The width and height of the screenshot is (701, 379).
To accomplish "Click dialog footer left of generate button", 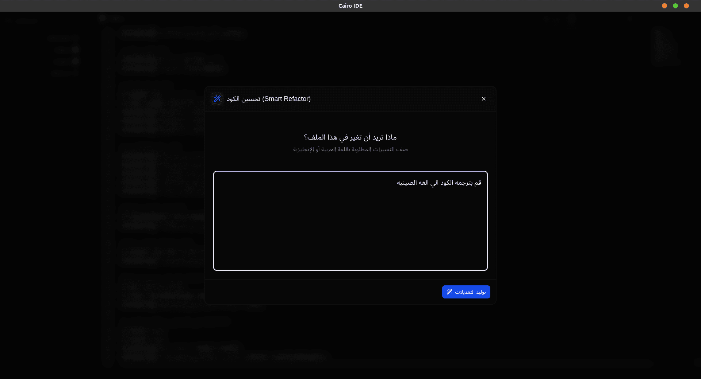I will [x=321, y=292].
